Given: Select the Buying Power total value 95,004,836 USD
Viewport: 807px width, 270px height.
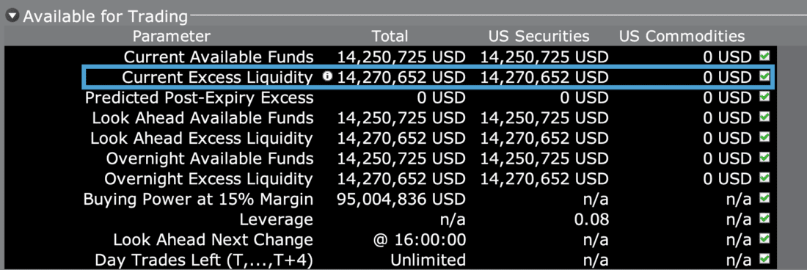Looking at the screenshot, I should (401, 199).
